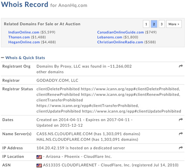This screenshot has width=187, height=168.
Task: Click the 104.20.42.159 IP address text
Action: tap(50, 148)
